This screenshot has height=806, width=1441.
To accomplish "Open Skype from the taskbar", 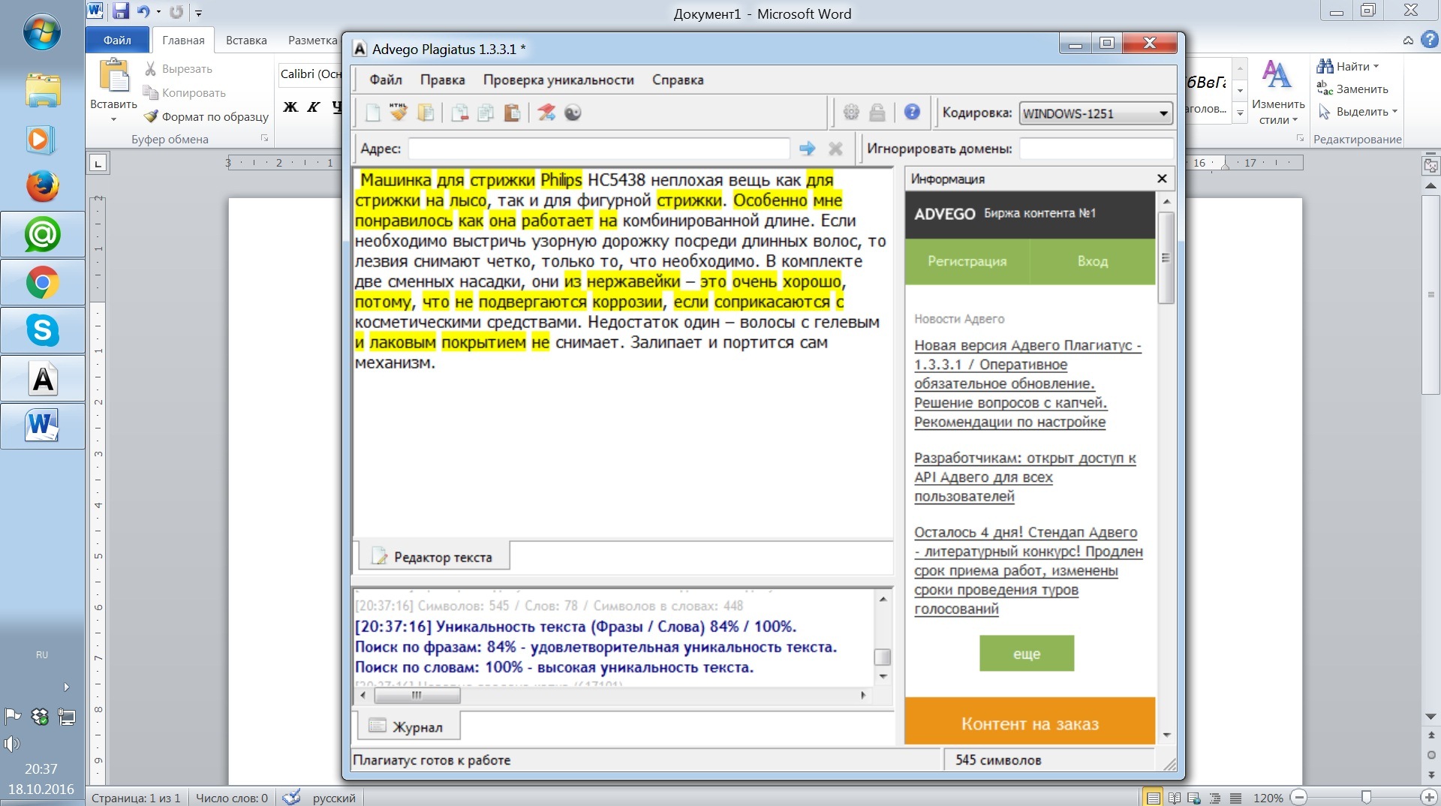I will click(43, 330).
